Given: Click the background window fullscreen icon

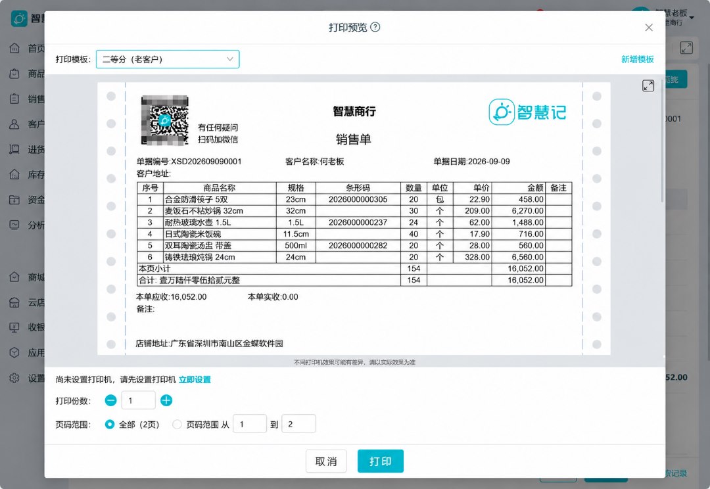Looking at the screenshot, I should coord(686,47).
